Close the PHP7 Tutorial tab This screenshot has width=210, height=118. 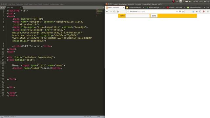(123, 8)
